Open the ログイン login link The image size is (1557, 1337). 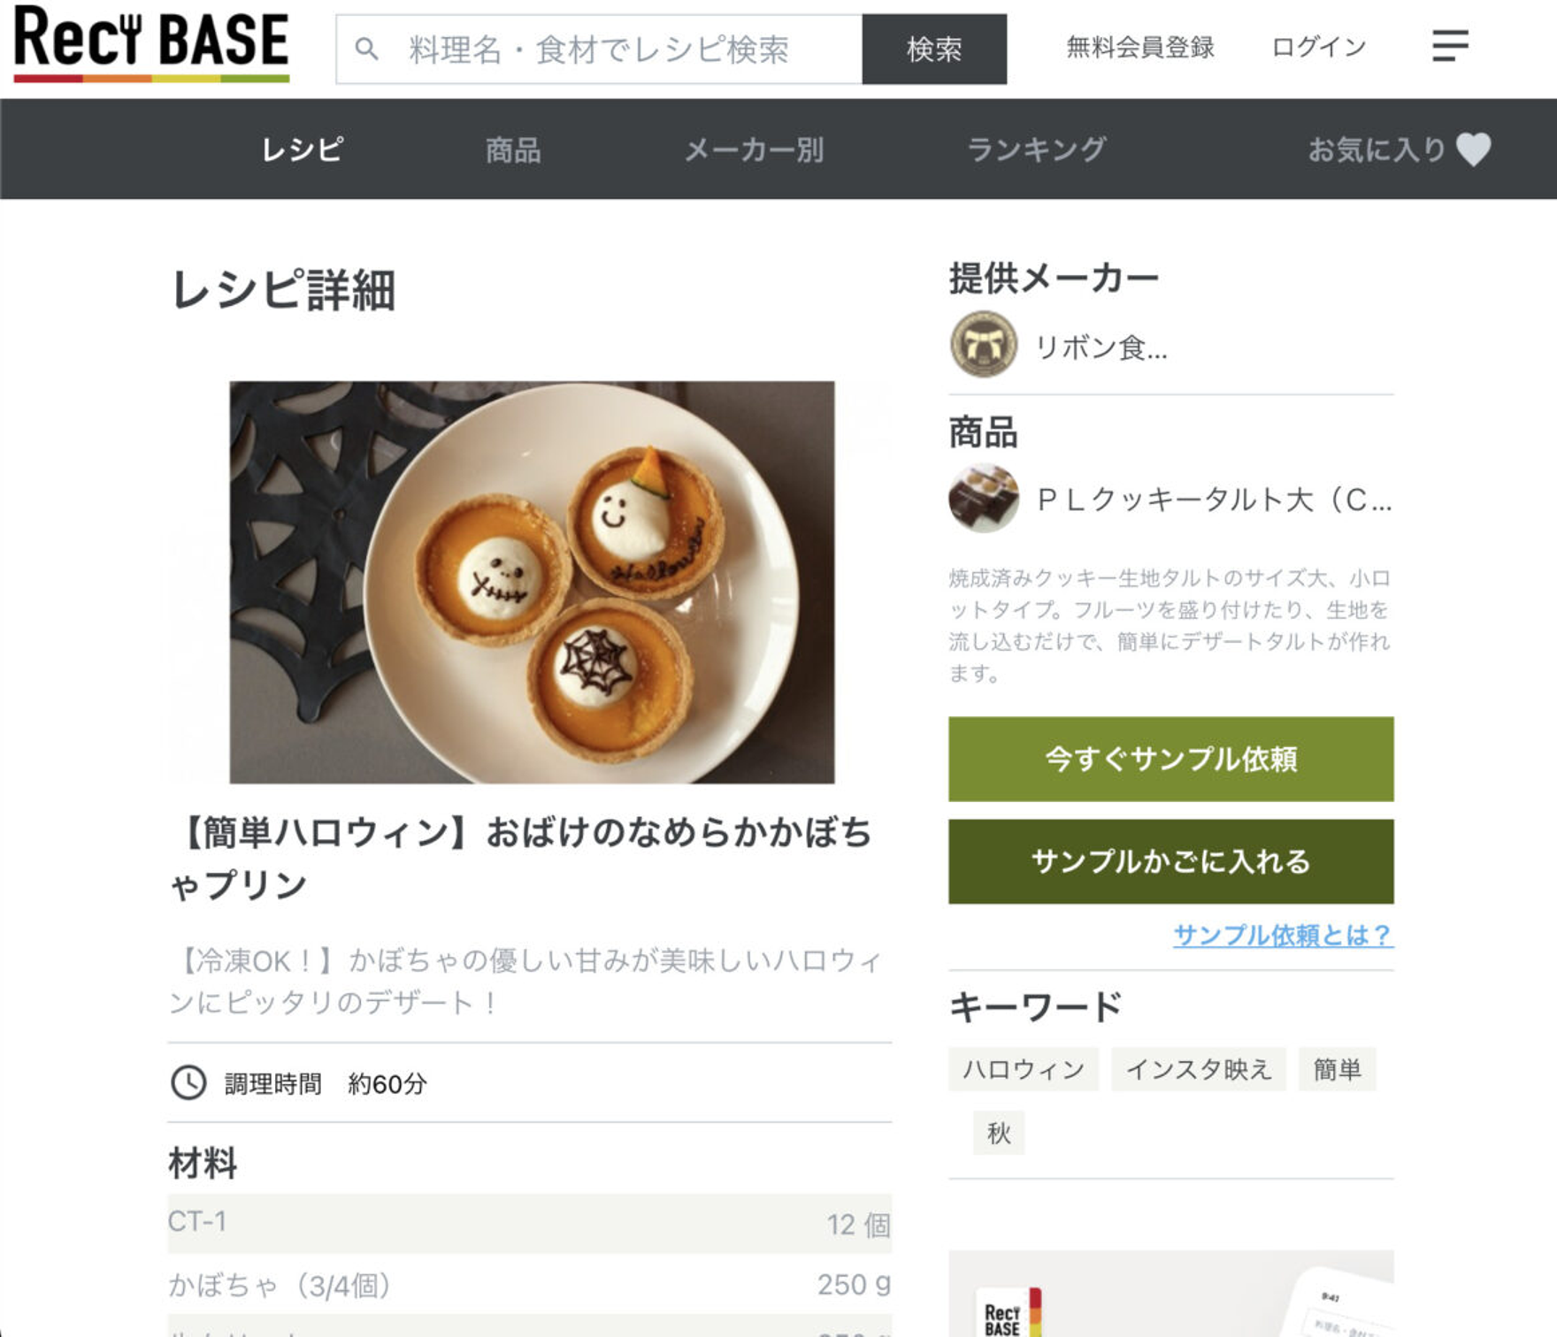(x=1318, y=47)
